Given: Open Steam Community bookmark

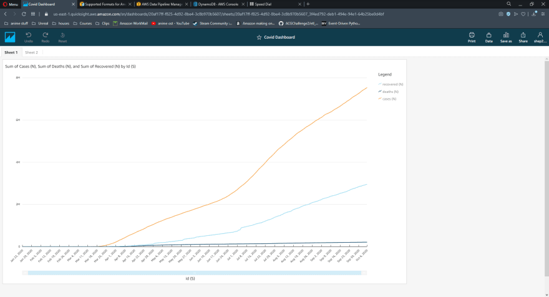Looking at the screenshot, I should point(213,24).
